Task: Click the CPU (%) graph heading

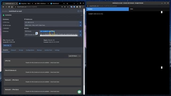Action: tap(8, 61)
